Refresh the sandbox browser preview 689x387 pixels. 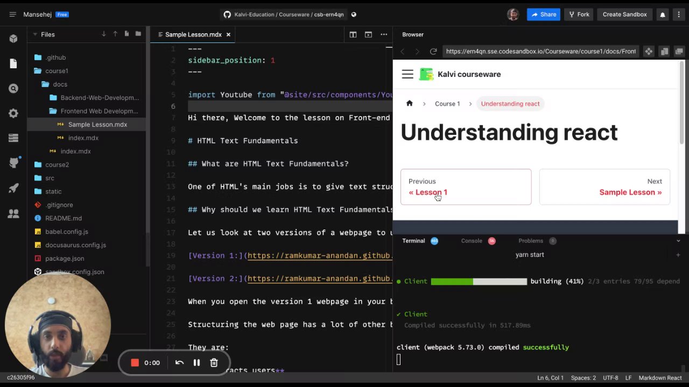433,52
